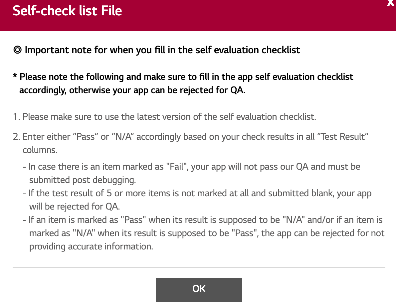This screenshot has height=306, width=396.
Task: Click note 2 about entering Pass or N/A
Action: (195, 137)
